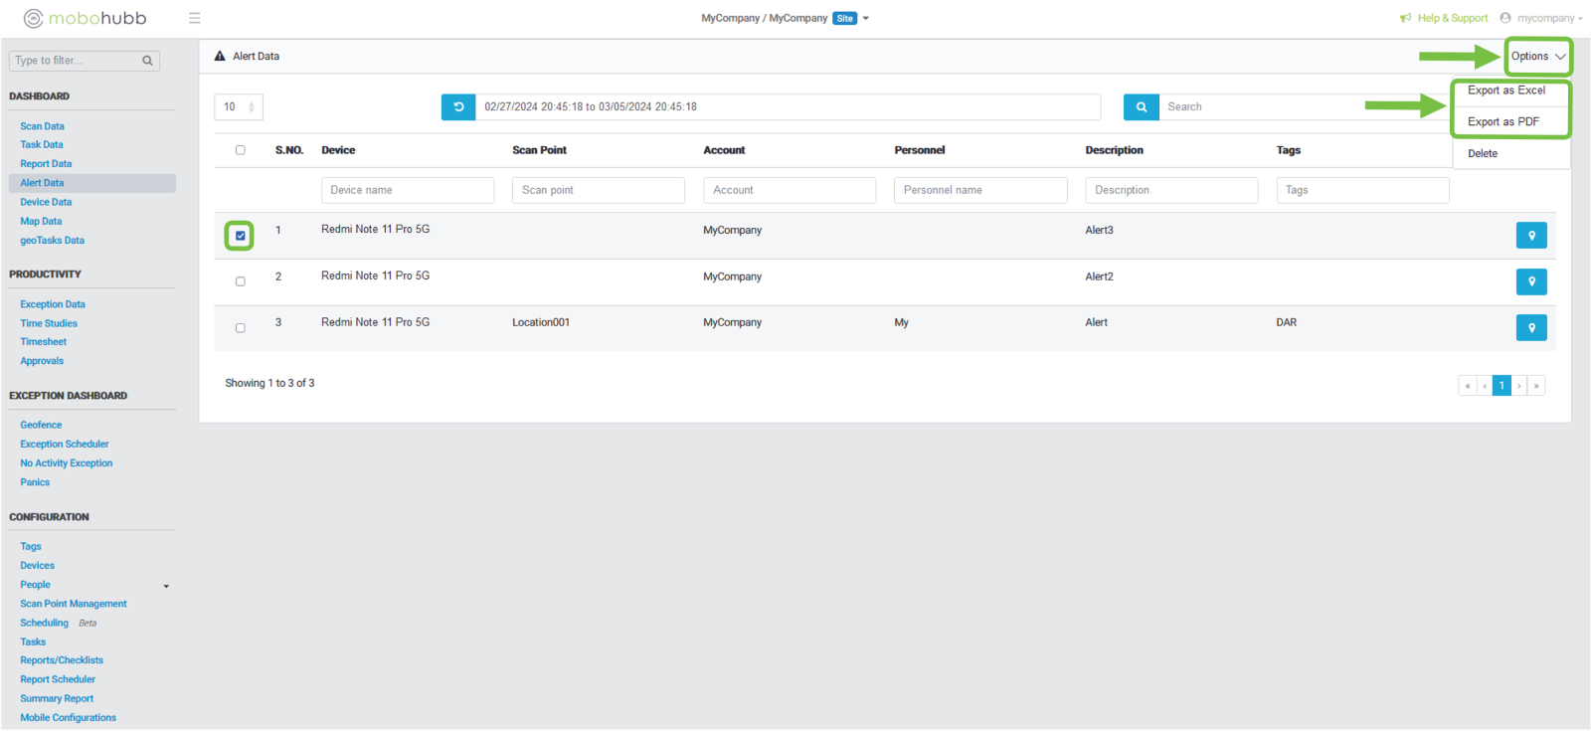Screen dimensions: 1591x731
Task: Click the hamburger menu icon
Action: coord(195,18)
